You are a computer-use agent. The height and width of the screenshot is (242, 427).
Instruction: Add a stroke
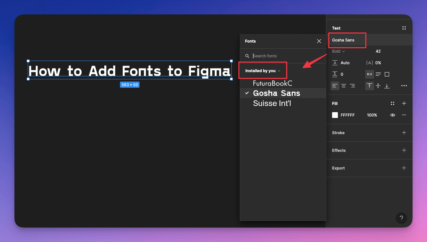point(404,133)
